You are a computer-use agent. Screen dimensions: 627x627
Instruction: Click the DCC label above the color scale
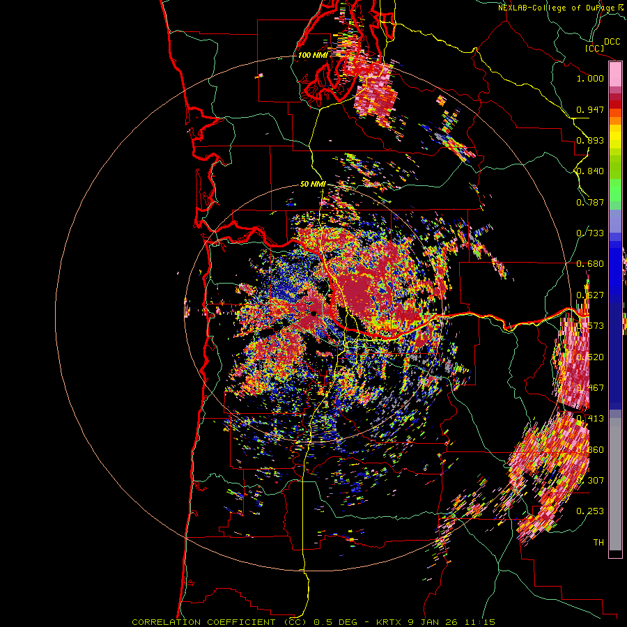(612, 42)
